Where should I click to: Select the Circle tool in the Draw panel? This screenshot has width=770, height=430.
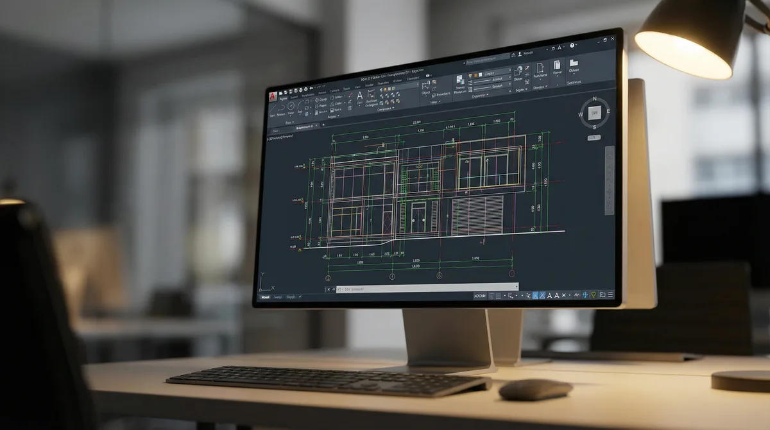[x=290, y=107]
